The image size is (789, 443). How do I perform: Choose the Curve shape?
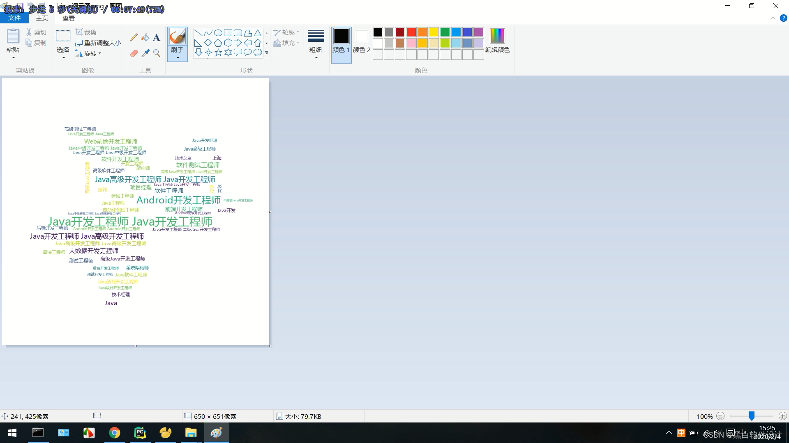tap(208, 33)
